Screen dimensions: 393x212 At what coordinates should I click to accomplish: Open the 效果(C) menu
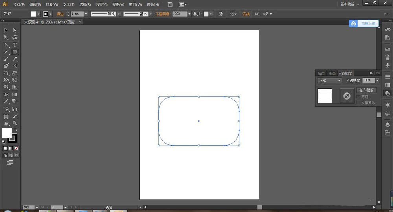point(101,5)
